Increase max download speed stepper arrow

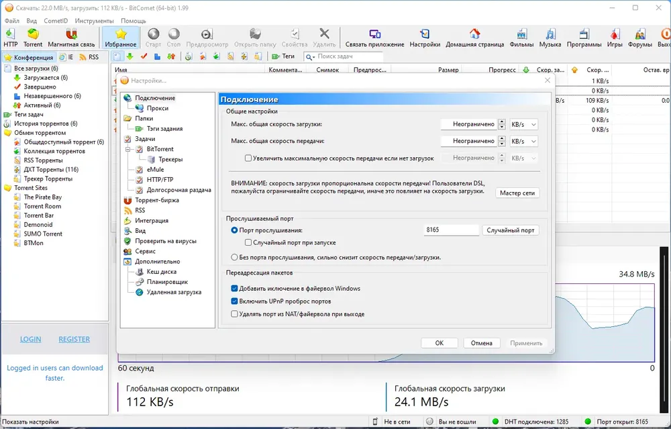(x=502, y=122)
